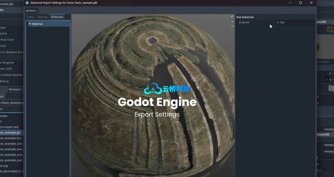Toggle the first preview light icon
334x177 pixels.
point(232,21)
